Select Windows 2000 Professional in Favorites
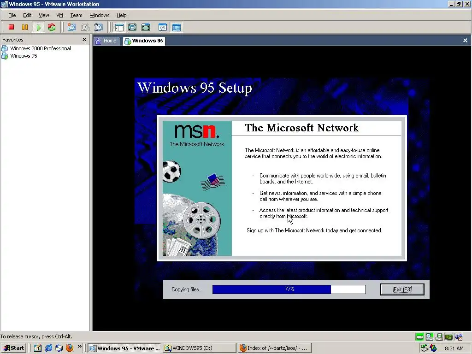Screen dimensions: 472x354 coord(36,48)
